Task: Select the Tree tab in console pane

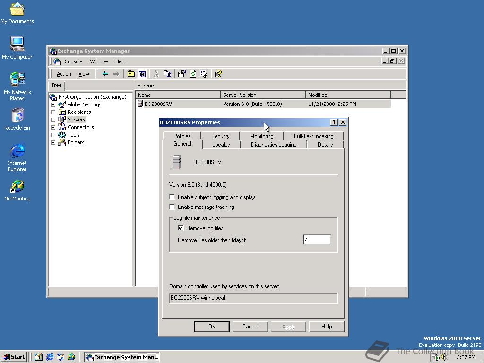Action: 57,85
